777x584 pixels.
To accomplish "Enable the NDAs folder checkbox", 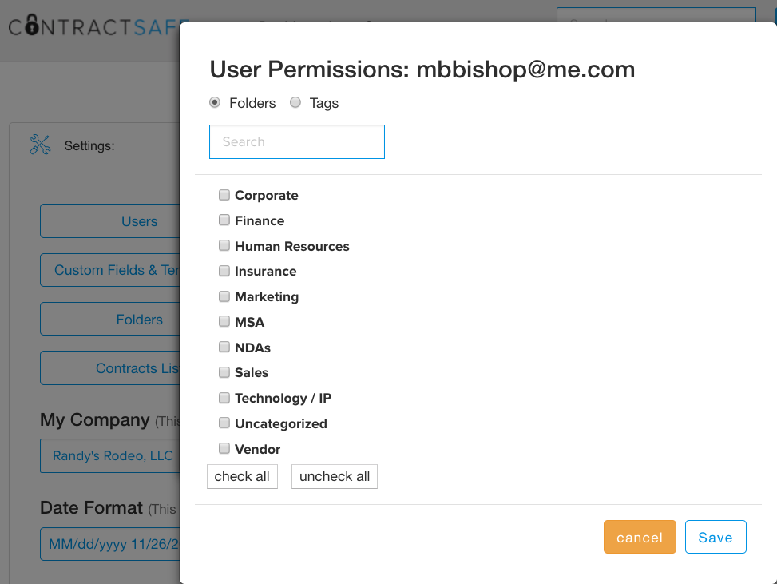I will 224,348.
